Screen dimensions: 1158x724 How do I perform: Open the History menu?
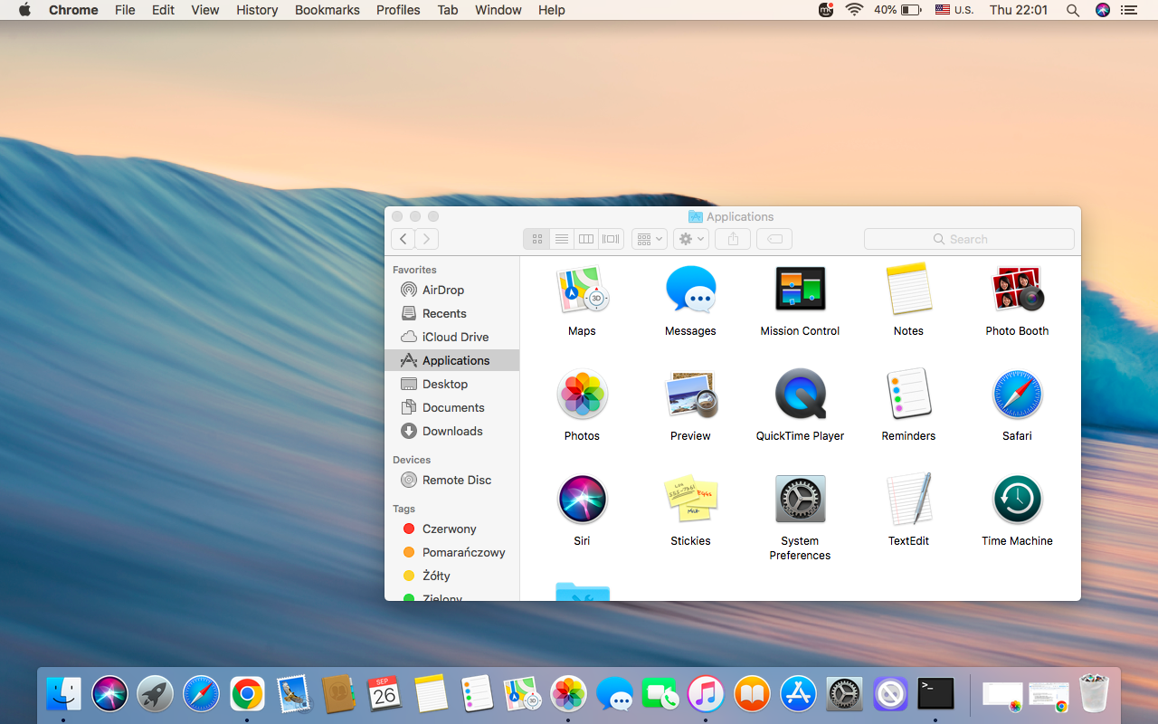click(257, 10)
